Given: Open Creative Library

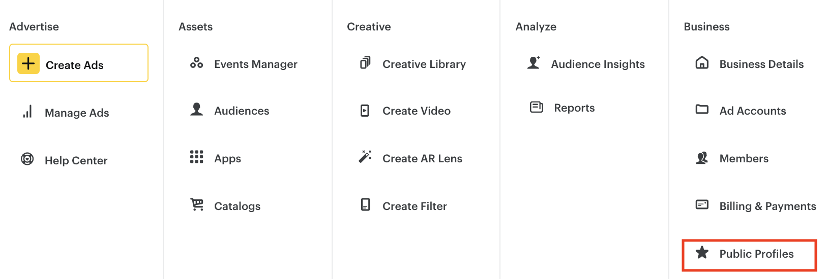Looking at the screenshot, I should [x=424, y=64].
